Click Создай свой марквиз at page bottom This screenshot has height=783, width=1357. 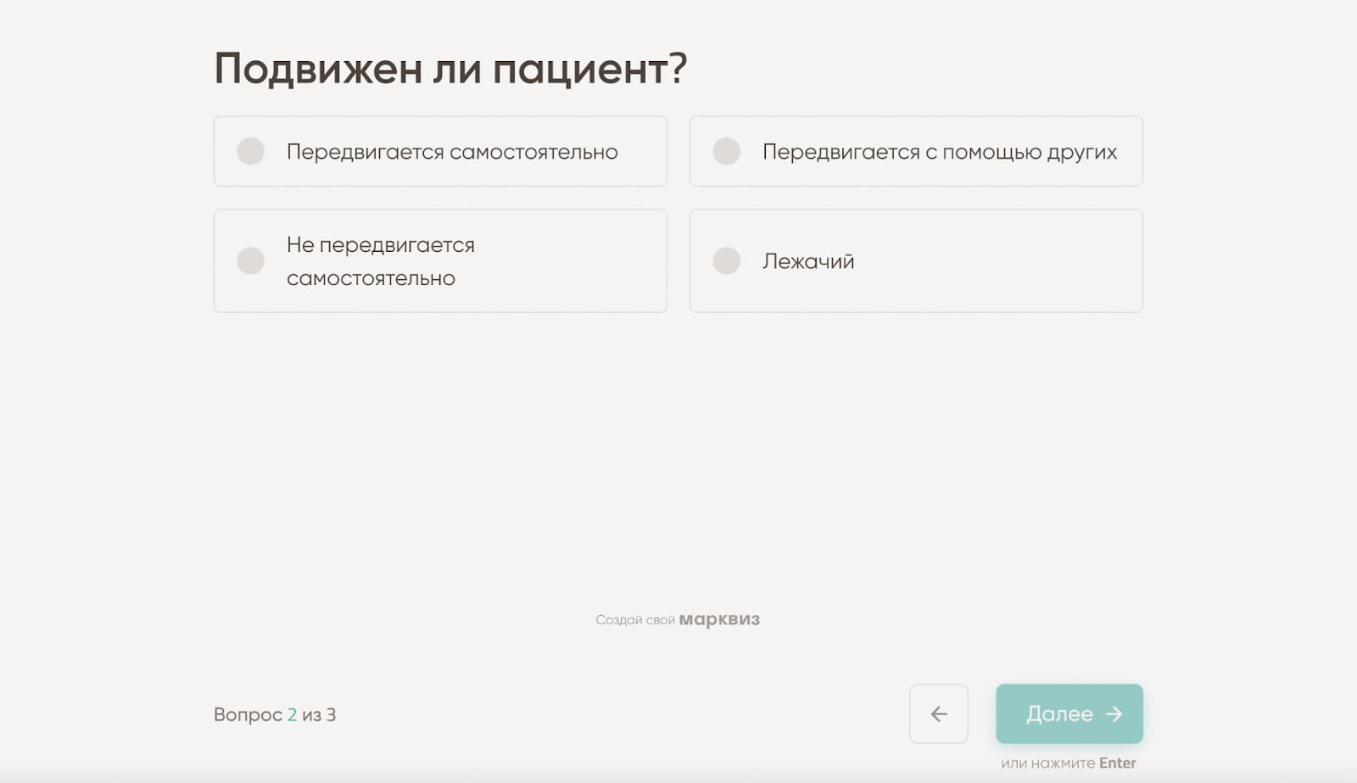678,619
